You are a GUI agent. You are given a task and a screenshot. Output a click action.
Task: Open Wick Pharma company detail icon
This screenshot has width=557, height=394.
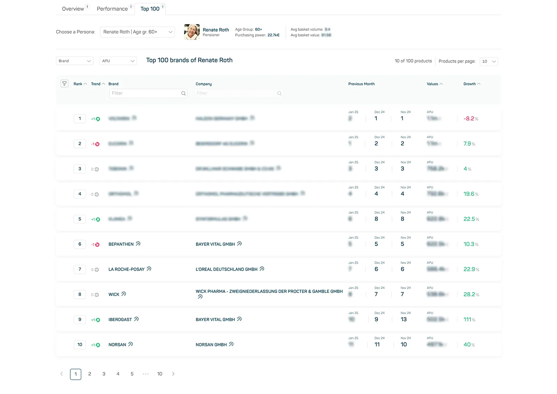[x=200, y=297]
